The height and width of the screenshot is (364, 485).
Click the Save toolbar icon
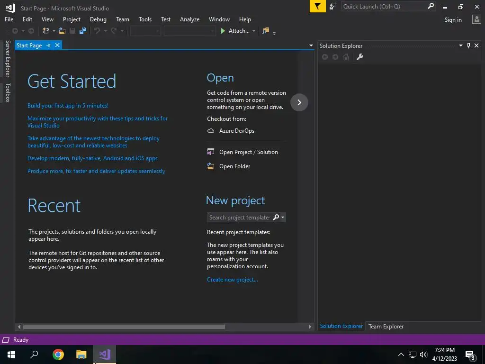click(72, 31)
